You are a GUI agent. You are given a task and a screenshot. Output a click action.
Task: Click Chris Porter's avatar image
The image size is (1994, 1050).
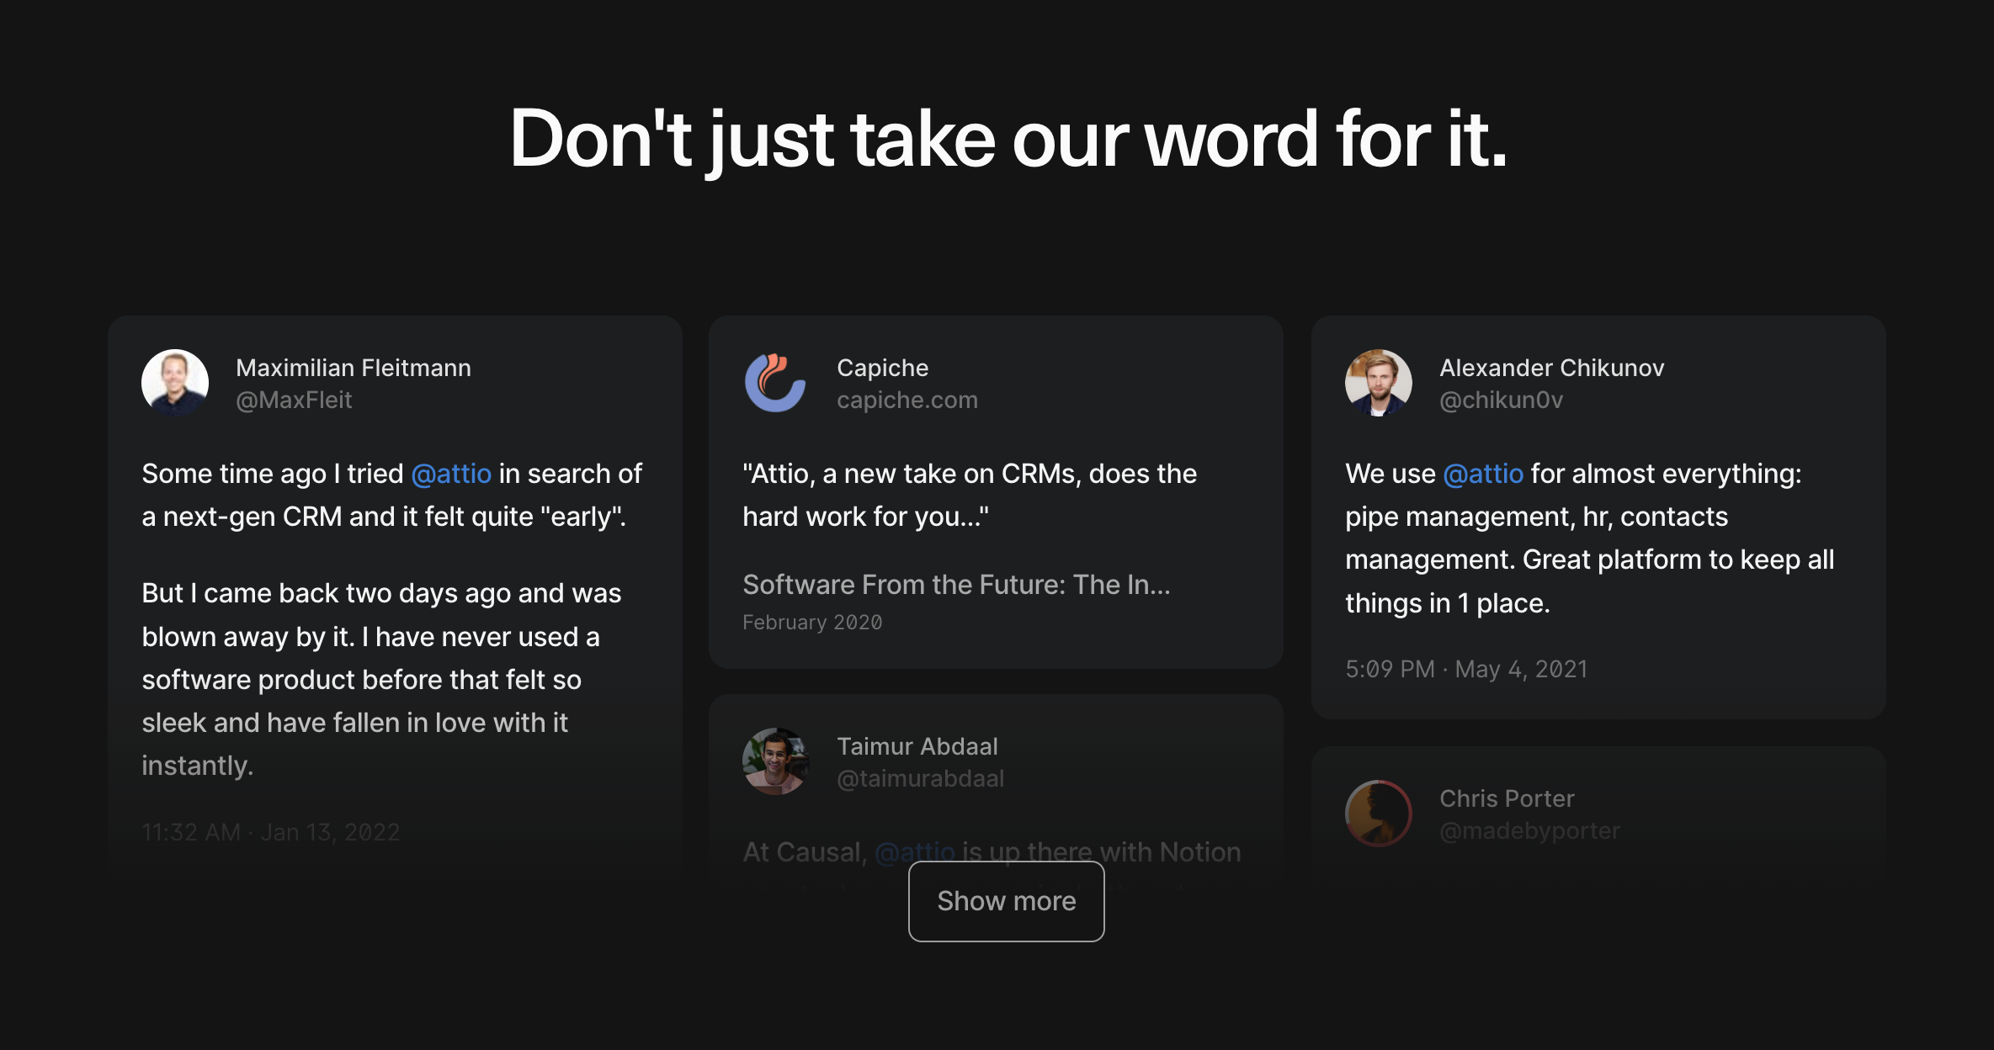[1378, 814]
